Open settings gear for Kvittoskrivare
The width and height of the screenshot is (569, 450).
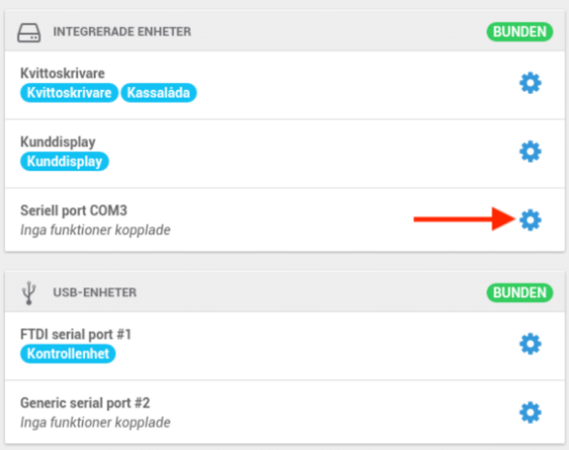(530, 83)
